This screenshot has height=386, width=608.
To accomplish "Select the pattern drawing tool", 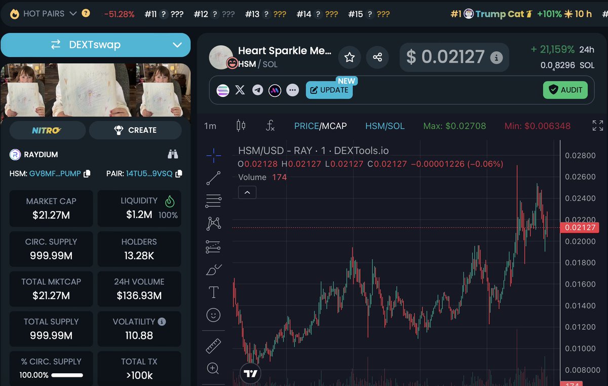I will [214, 224].
